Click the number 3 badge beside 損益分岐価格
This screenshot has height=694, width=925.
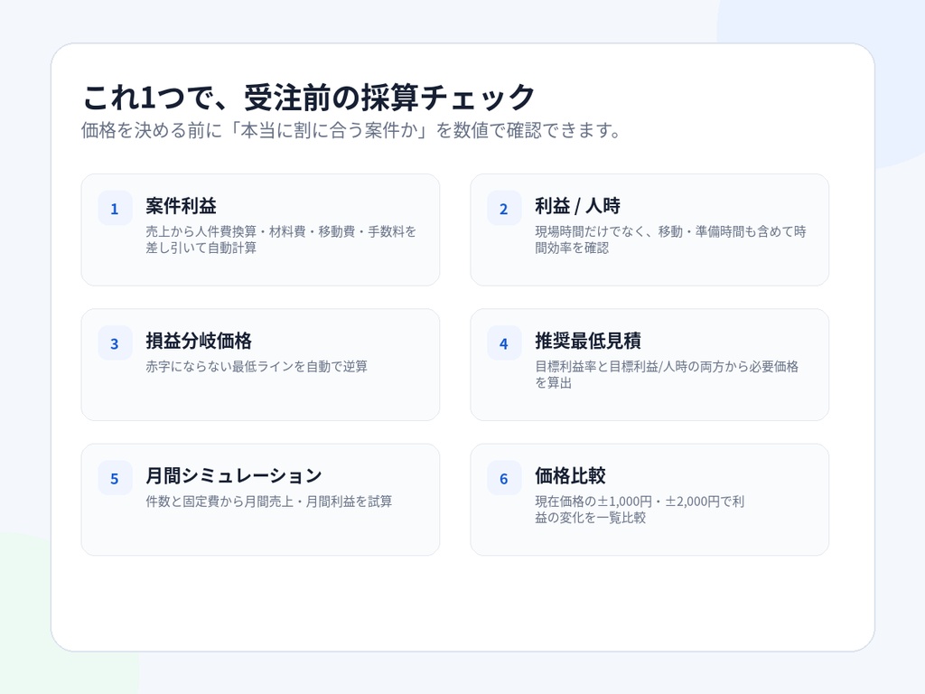[115, 342]
